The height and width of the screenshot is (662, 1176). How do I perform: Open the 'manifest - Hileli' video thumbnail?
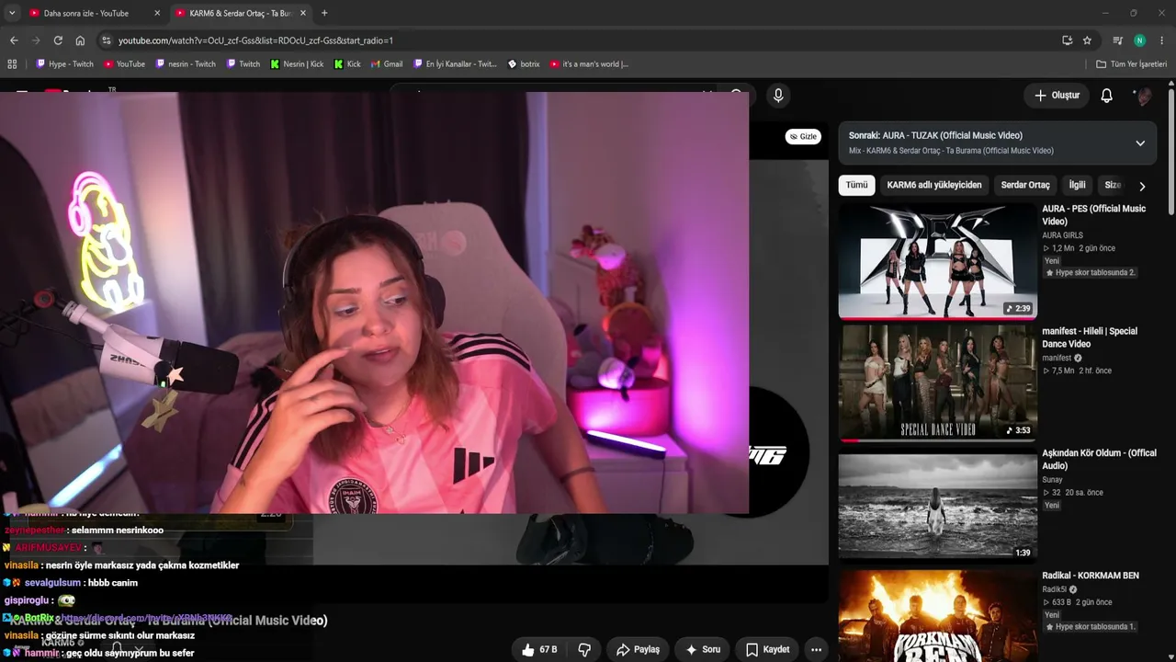tap(937, 382)
